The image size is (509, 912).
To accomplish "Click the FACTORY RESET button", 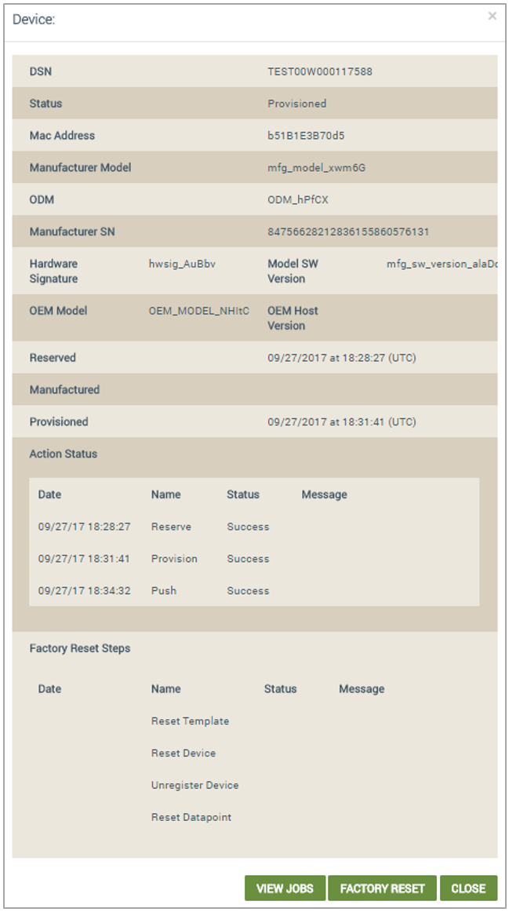I will 382,888.
